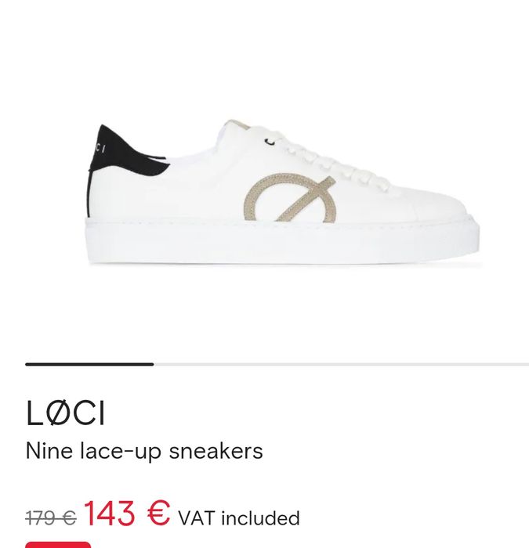Open the white sneaker product image

click(283, 193)
